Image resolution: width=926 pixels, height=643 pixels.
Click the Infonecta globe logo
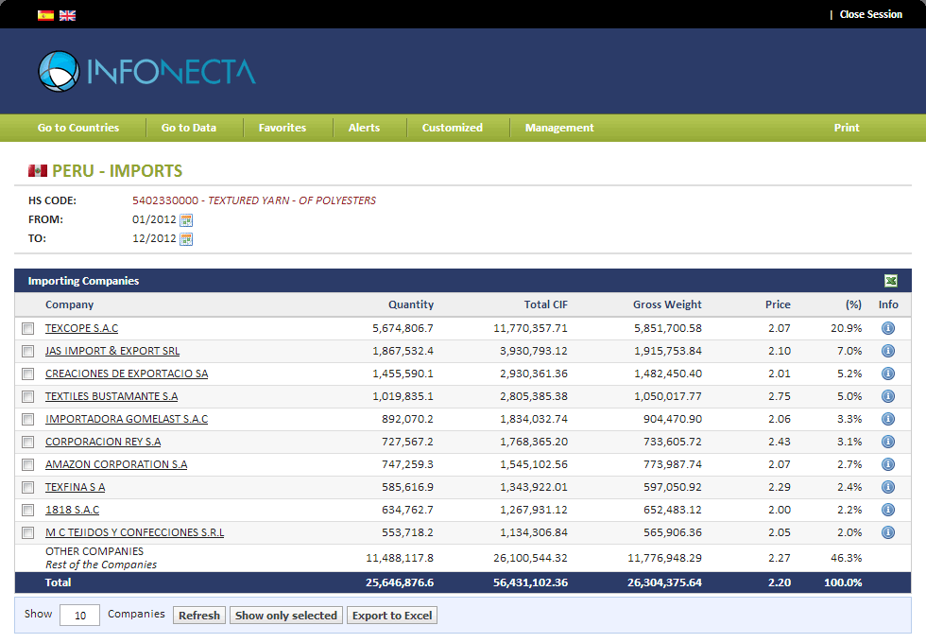point(59,72)
